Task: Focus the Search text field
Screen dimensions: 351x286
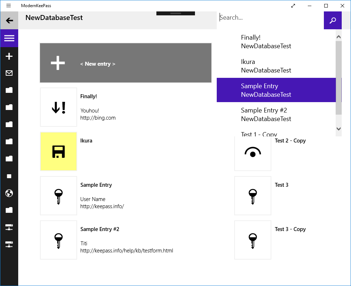Action: [x=270, y=17]
